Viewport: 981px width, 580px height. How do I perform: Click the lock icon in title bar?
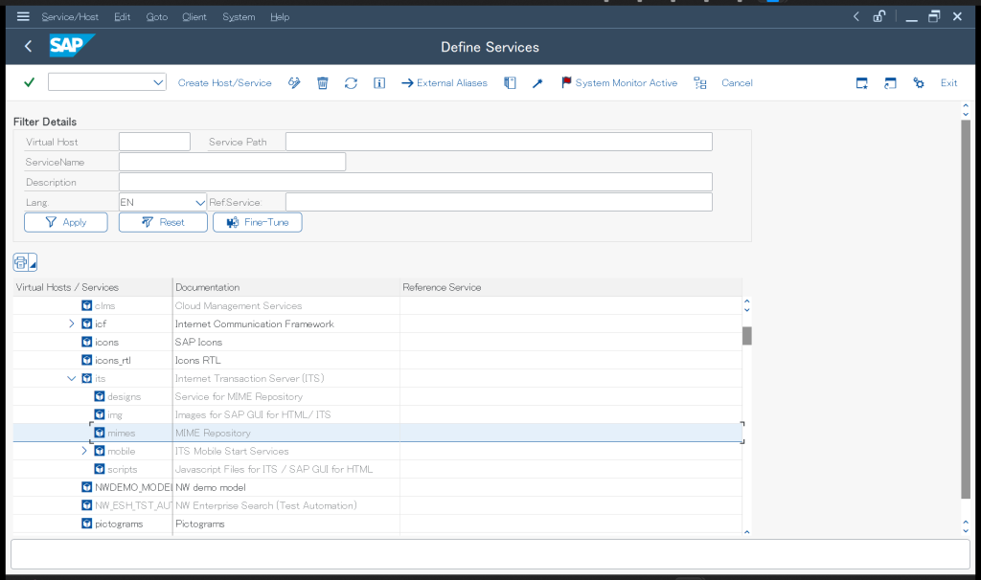point(879,16)
